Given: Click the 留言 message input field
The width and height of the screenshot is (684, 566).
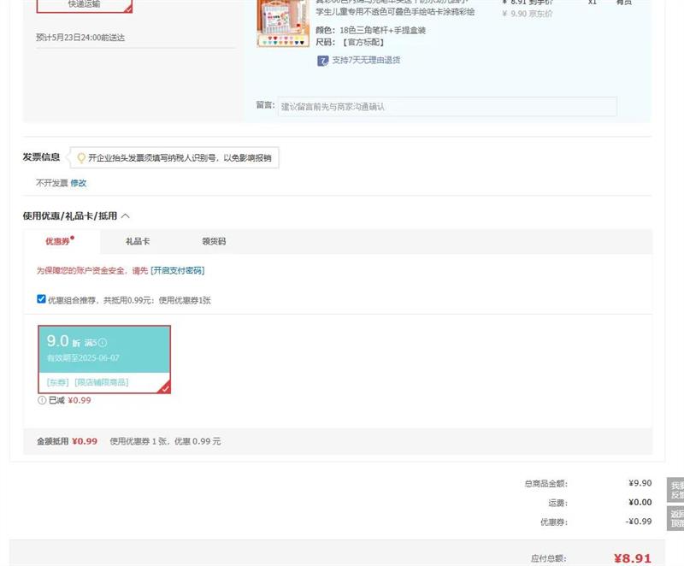Looking at the screenshot, I should pyautogui.click(x=446, y=107).
